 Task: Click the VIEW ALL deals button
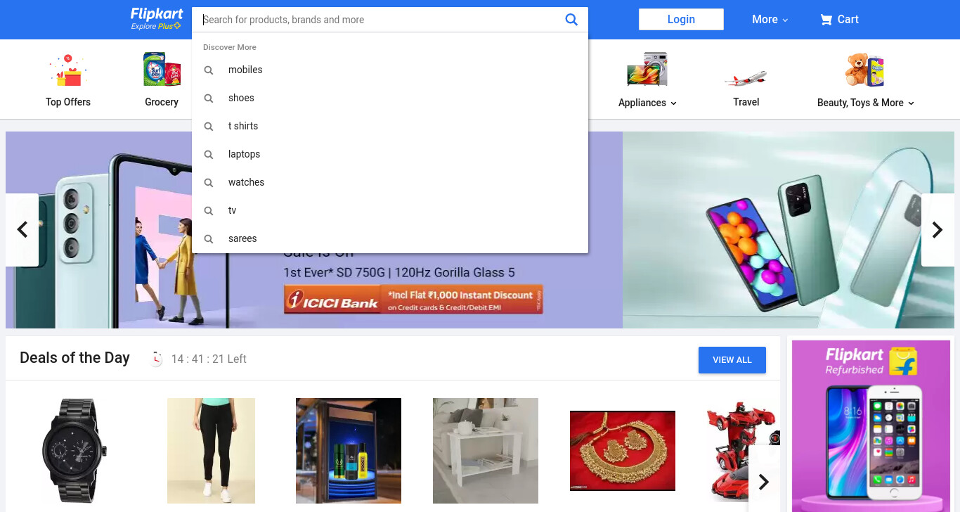[x=732, y=360]
